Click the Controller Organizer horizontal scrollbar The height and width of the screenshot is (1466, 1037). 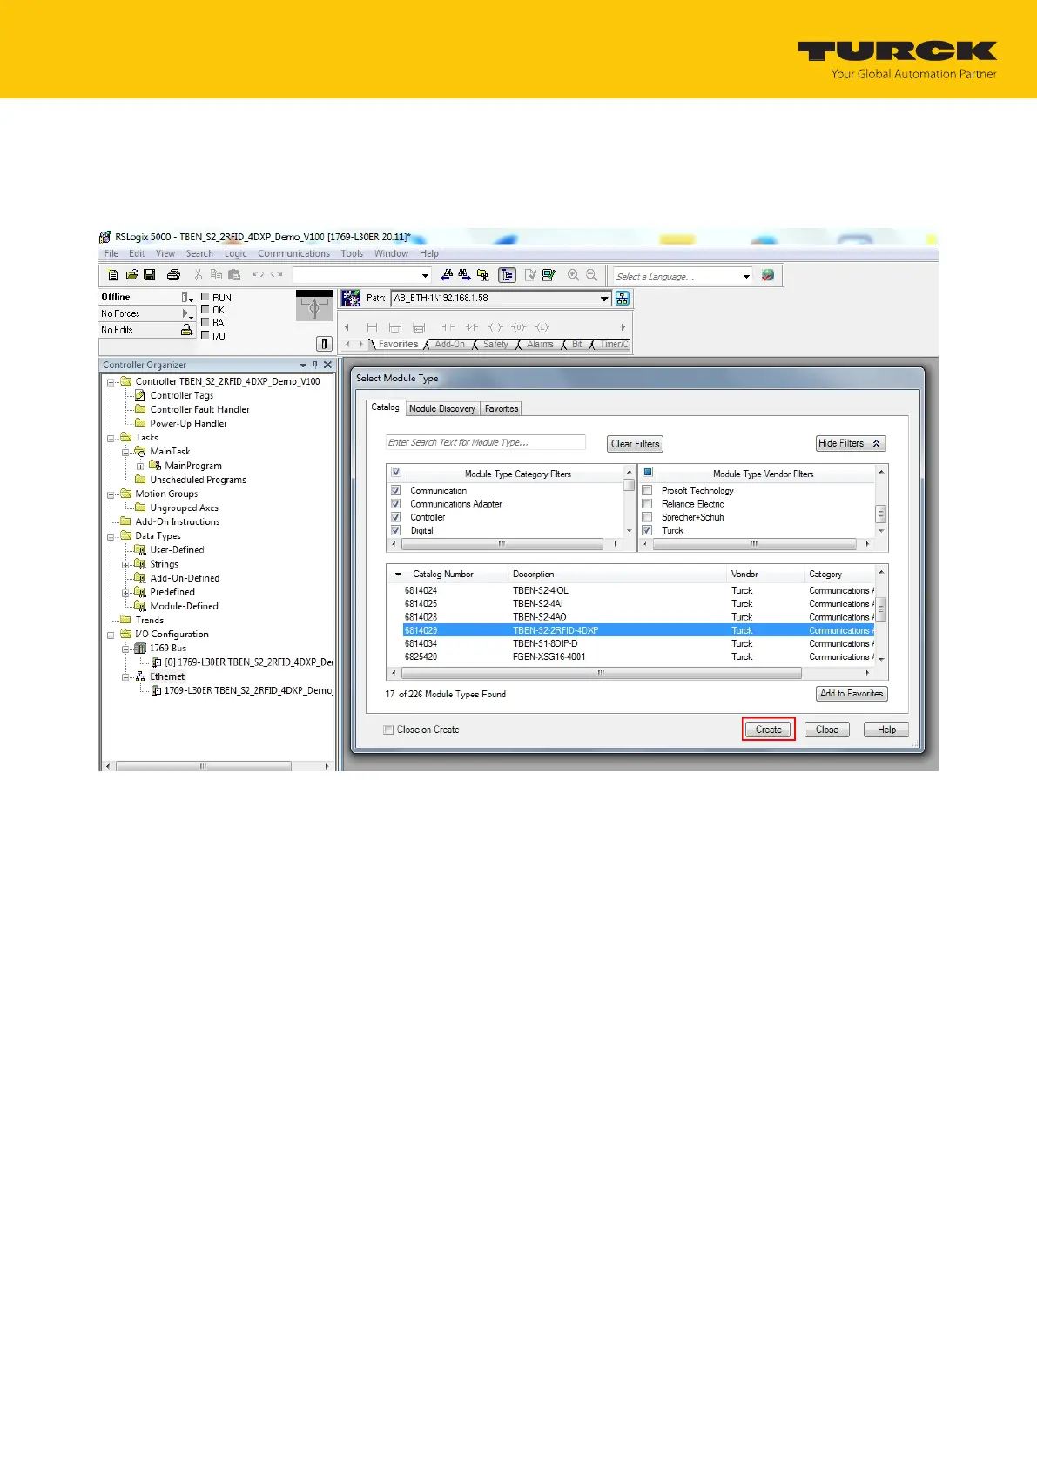(x=203, y=767)
